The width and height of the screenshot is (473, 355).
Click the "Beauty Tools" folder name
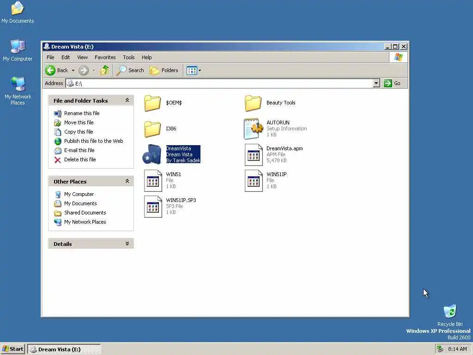point(281,103)
